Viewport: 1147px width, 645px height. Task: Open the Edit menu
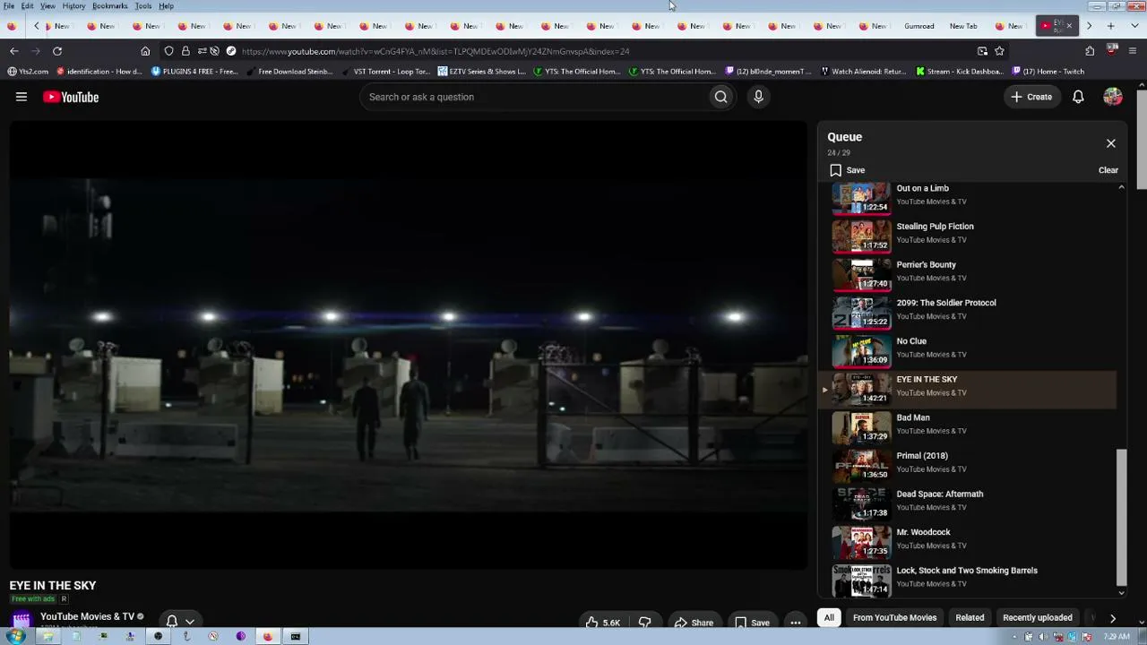(28, 6)
